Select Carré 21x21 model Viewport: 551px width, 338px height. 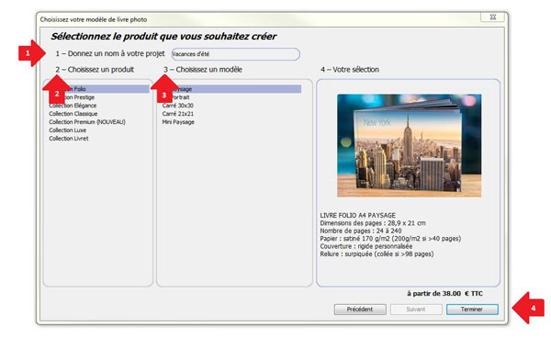coord(178,114)
